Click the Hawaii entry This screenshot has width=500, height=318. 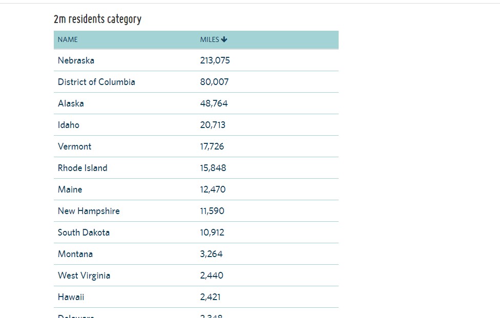[71, 297]
